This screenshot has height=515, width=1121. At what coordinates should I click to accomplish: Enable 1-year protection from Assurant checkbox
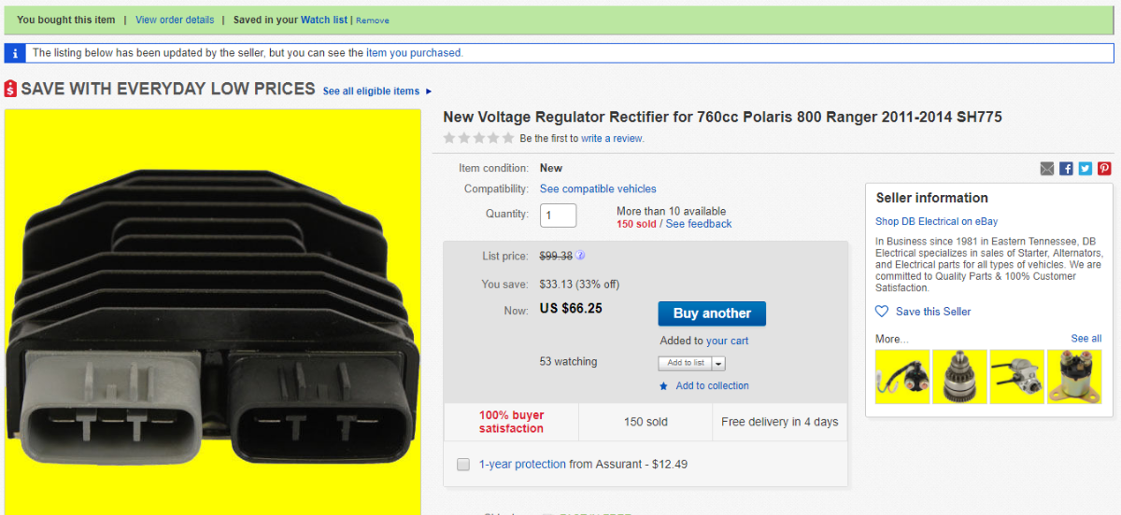462,465
